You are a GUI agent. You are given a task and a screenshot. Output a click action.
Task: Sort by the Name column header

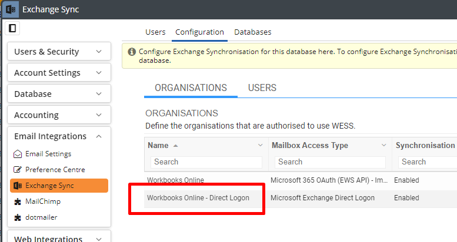click(158, 145)
